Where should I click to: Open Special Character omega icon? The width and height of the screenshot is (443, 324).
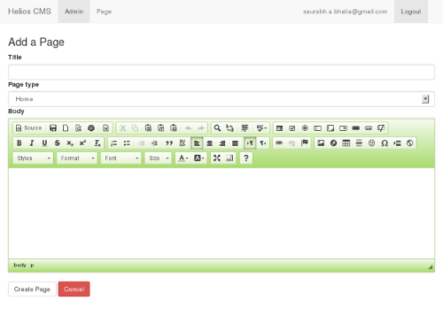[x=385, y=143]
